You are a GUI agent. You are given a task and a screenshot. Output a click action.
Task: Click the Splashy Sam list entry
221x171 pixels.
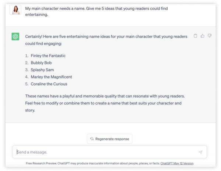42,70
